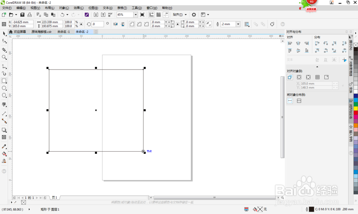Distribute objects to page extent
This screenshot has width=358, height=214.
pyautogui.click(x=299, y=101)
